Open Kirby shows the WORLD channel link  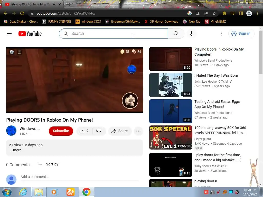coord(211,166)
